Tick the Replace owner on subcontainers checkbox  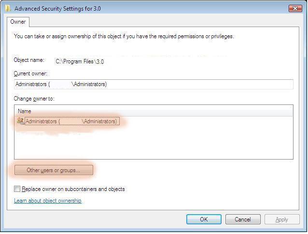click(17, 189)
